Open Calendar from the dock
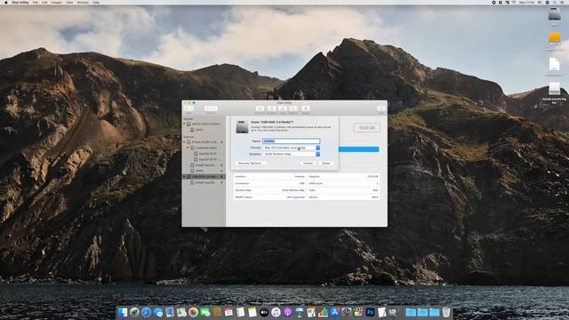This screenshot has width=569, height=320. click(228, 312)
